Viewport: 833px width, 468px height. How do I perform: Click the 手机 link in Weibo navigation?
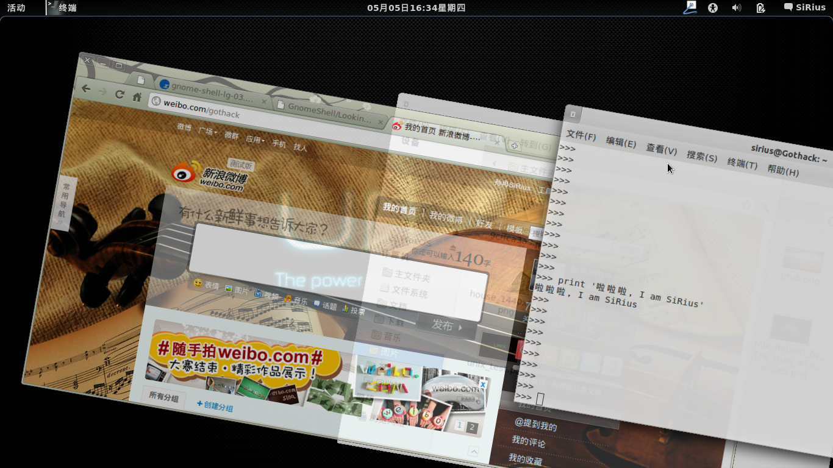[279, 144]
